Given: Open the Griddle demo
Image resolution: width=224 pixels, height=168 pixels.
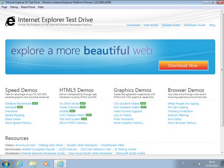Looking at the screenshot, I should click(x=64, y=111).
